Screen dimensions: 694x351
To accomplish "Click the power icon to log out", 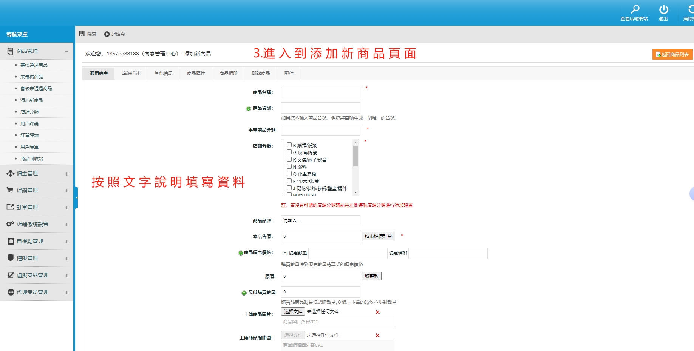I will click(x=663, y=9).
